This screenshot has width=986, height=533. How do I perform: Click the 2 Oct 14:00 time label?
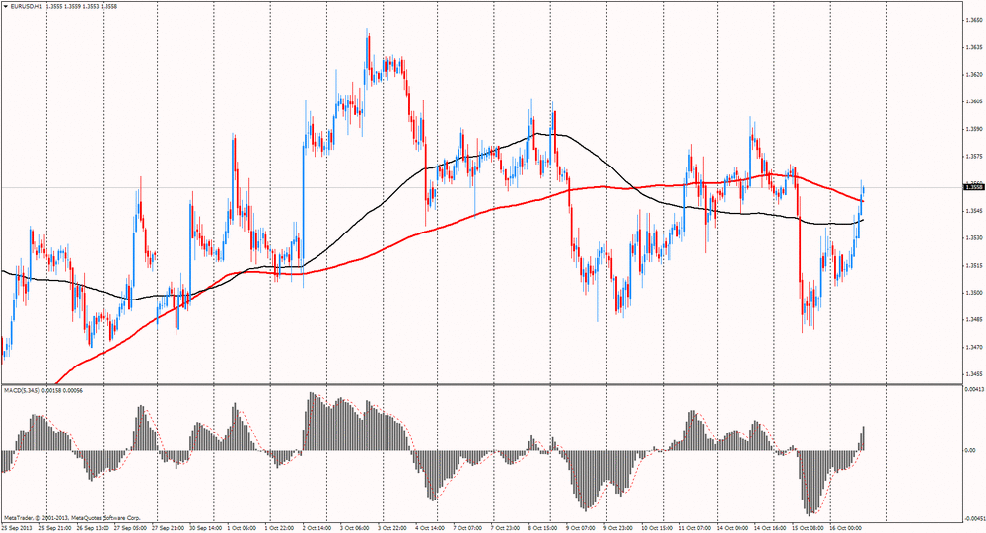[x=316, y=529]
